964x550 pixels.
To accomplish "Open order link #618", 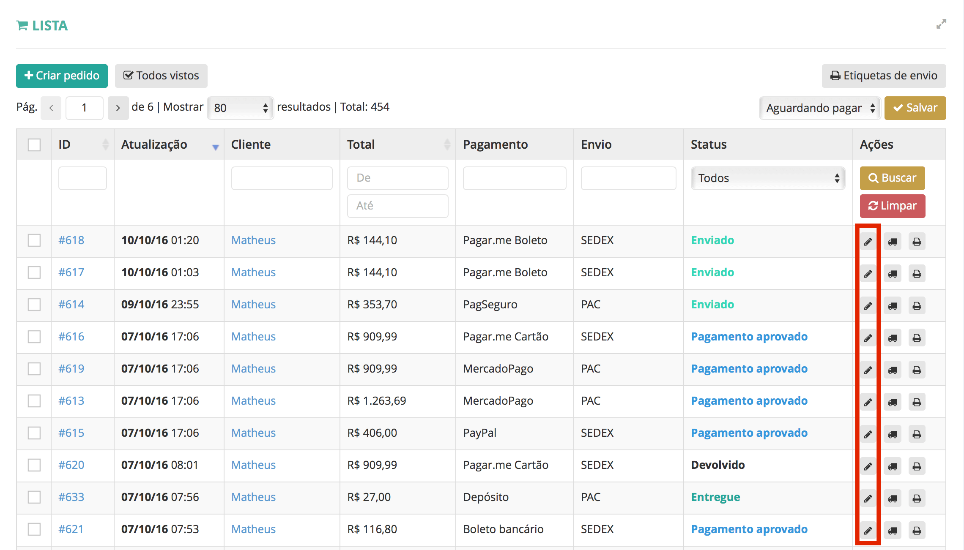I will click(x=71, y=240).
